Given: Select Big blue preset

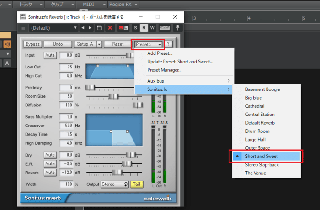Looking at the screenshot, I should tap(267, 98).
